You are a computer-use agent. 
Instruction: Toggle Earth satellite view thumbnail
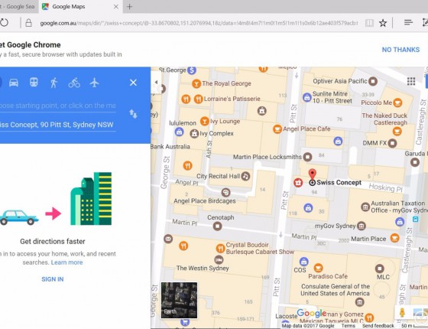pyautogui.click(x=179, y=300)
